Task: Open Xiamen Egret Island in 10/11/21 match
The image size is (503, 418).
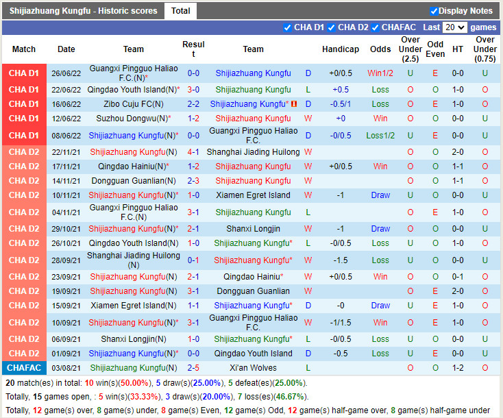Action: pos(253,195)
